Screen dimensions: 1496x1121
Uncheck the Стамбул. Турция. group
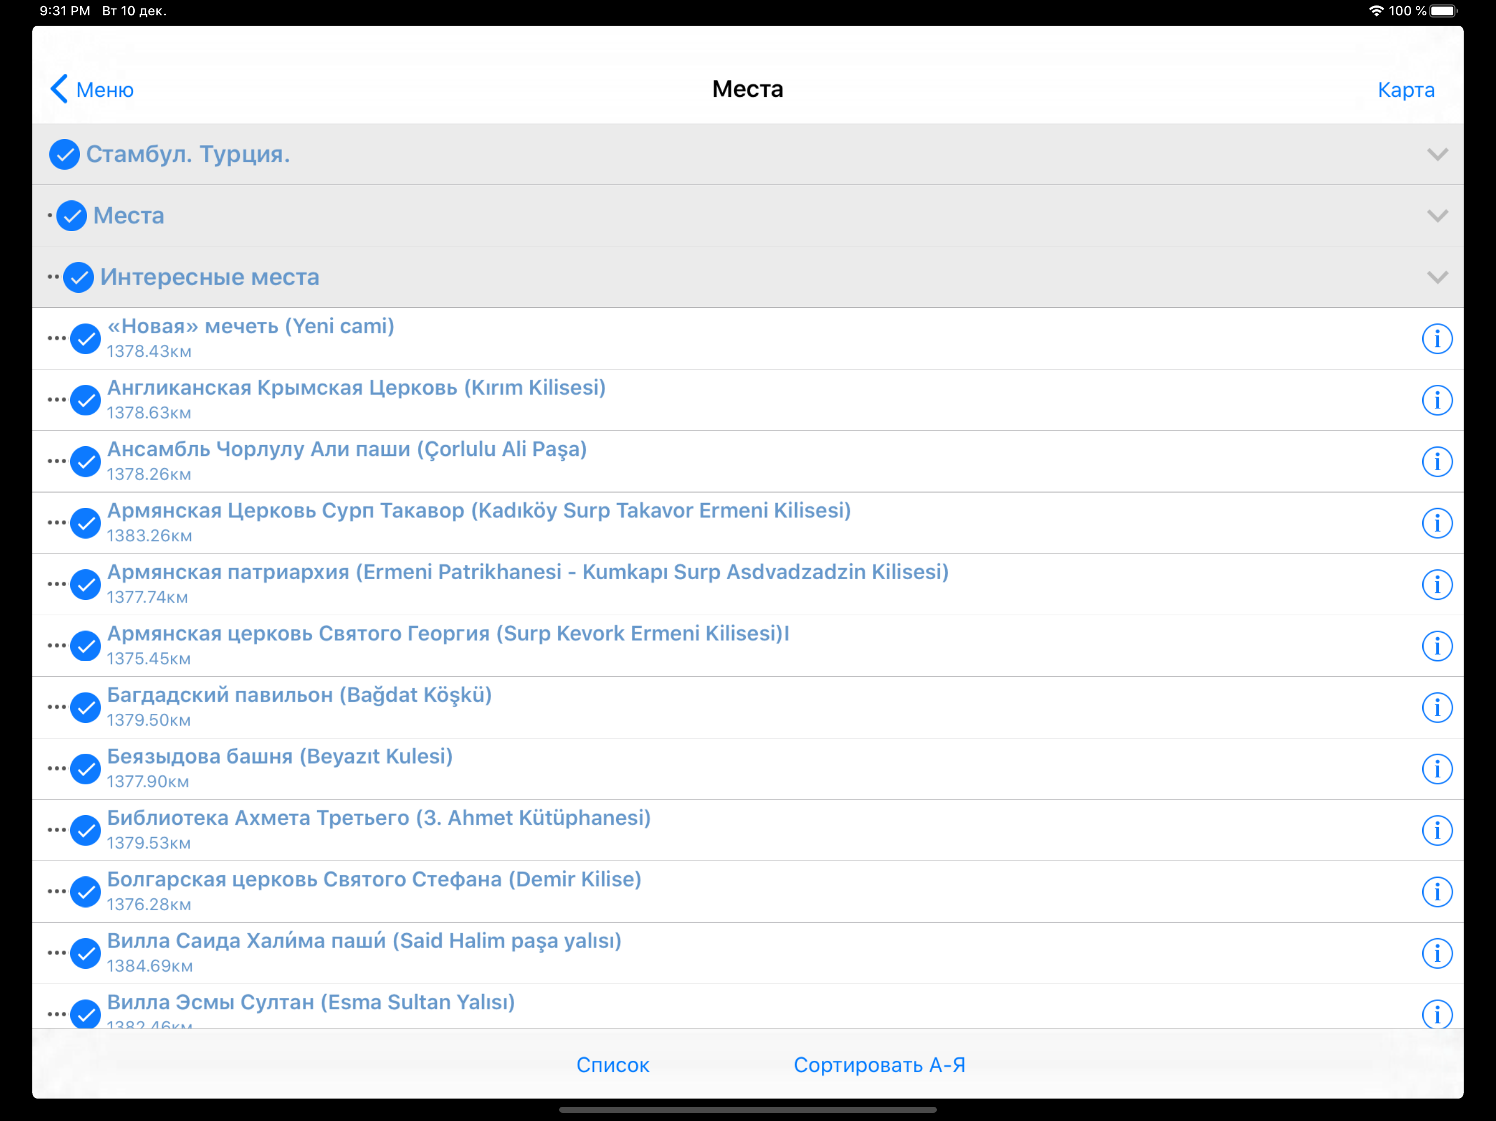[x=64, y=155]
